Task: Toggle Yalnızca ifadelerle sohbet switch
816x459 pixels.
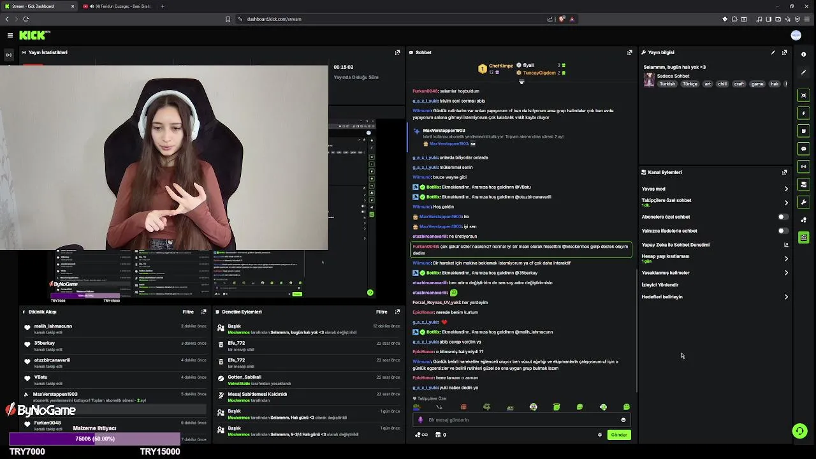Action: click(x=783, y=231)
